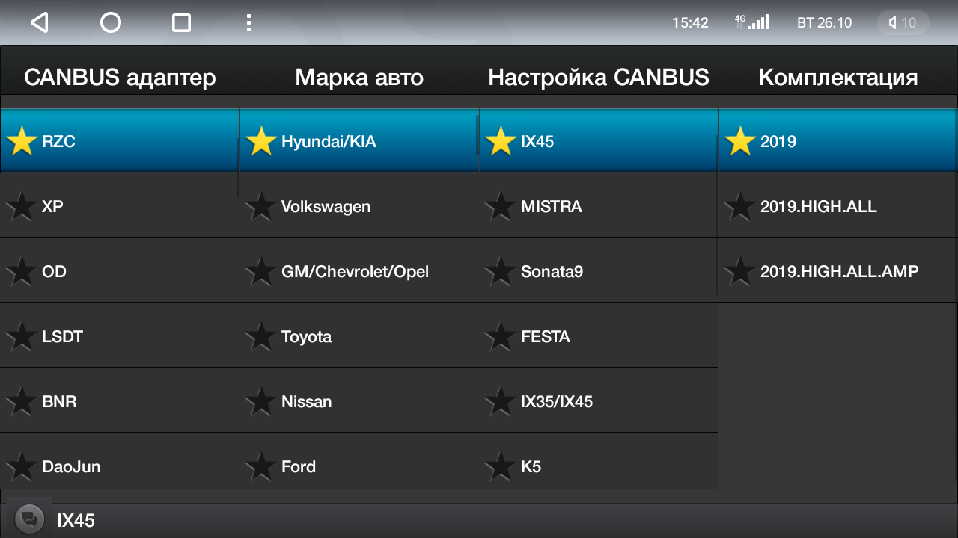Select the Марка авто column header
The image size is (958, 538).
[359, 77]
